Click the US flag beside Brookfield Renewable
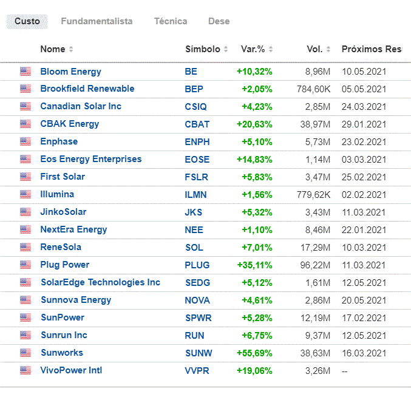The height and width of the screenshot is (414, 411). [x=25, y=89]
